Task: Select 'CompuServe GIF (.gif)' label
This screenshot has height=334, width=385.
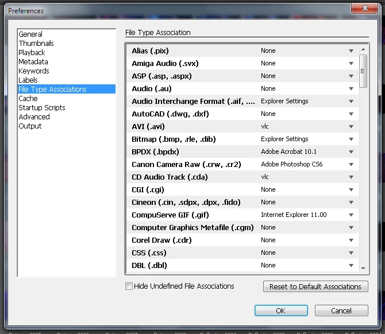Action: click(170, 215)
